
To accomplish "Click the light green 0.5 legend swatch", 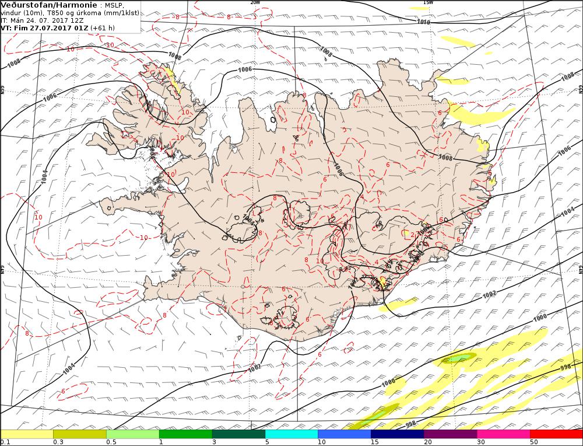I will tap(133, 434).
